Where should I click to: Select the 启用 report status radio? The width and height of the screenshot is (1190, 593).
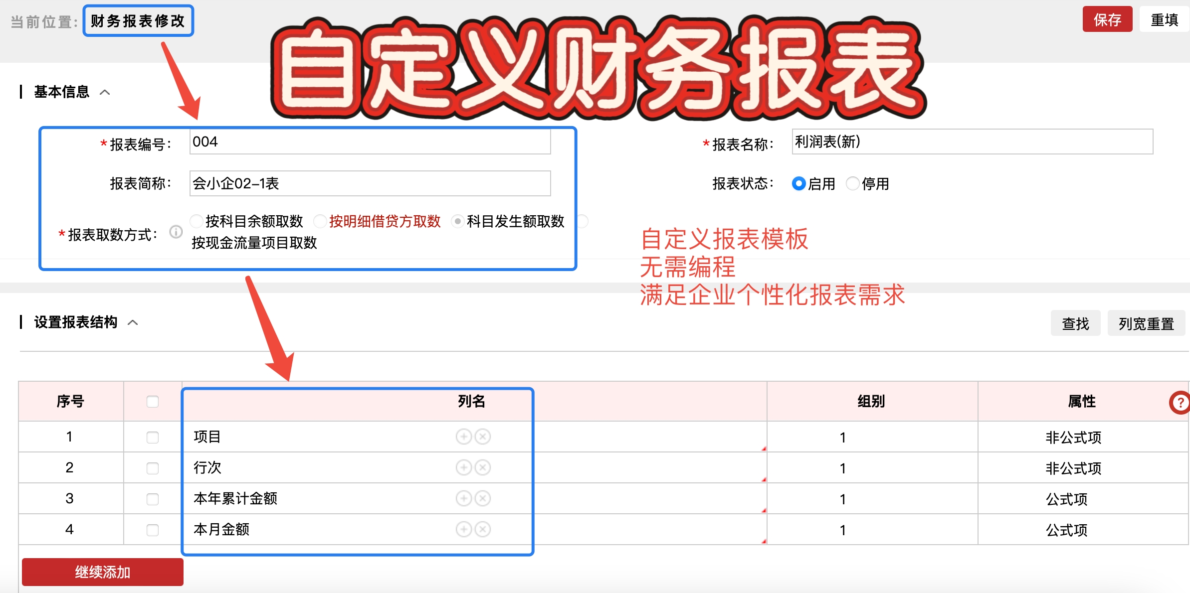798,183
